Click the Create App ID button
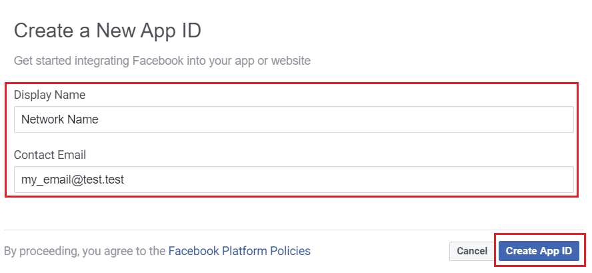The width and height of the screenshot is (592, 273). pos(539,251)
